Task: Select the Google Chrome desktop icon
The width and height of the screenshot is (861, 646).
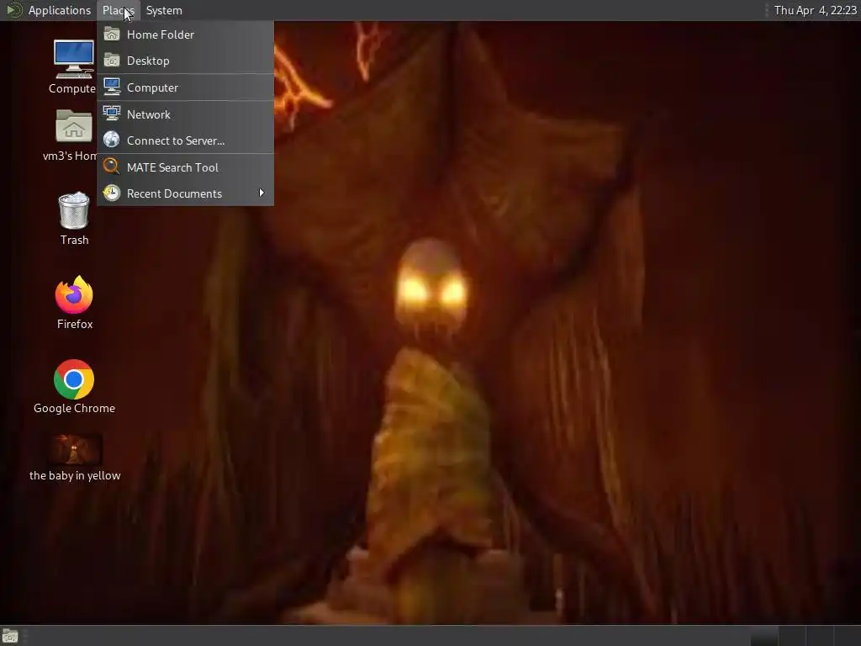Action: coord(74,379)
